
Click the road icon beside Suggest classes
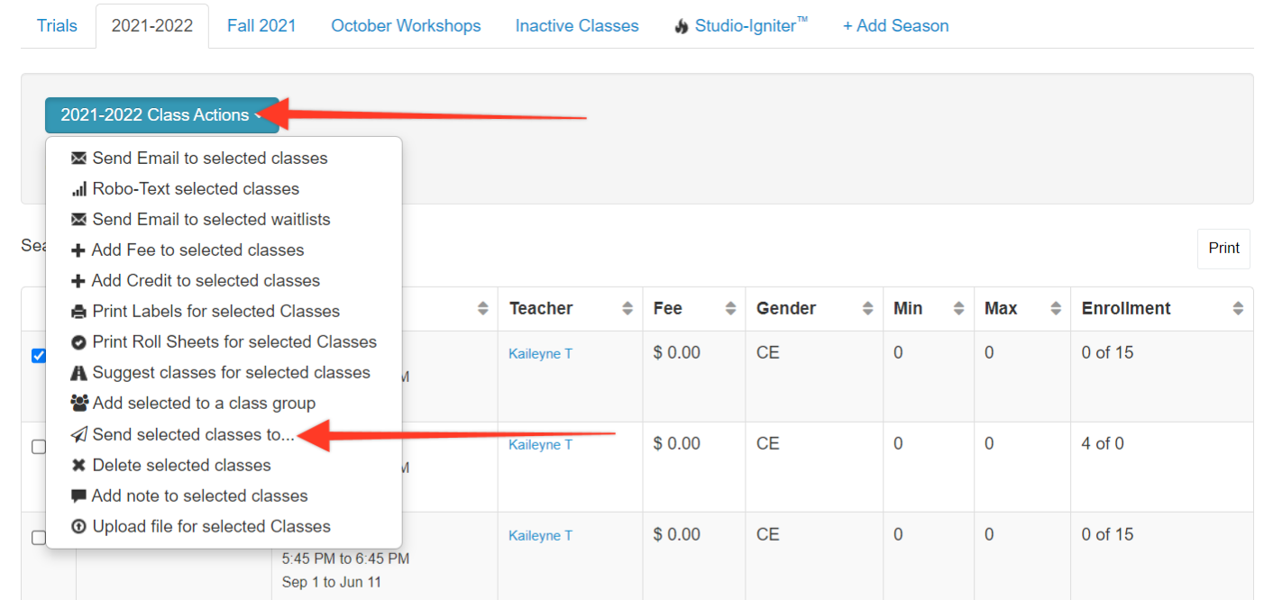tap(78, 373)
